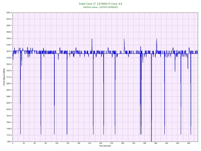Click x-axis tick label 480

(x=189, y=143)
